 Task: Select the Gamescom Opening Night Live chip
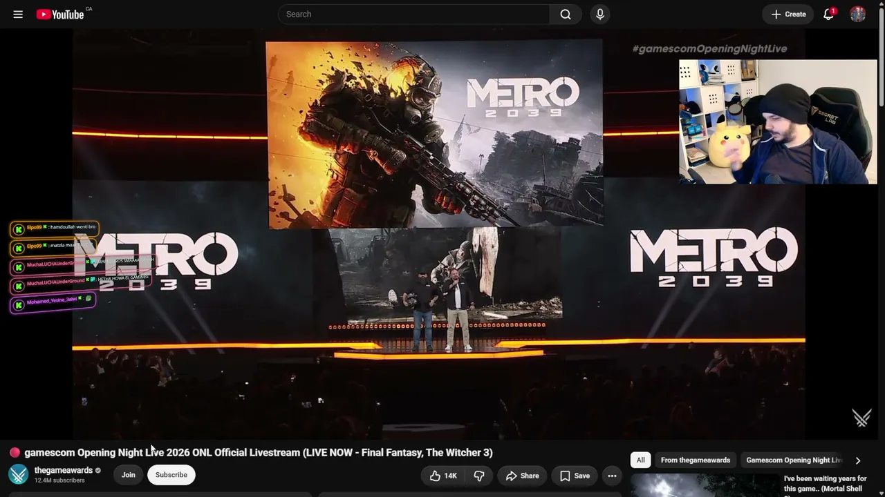(x=794, y=460)
